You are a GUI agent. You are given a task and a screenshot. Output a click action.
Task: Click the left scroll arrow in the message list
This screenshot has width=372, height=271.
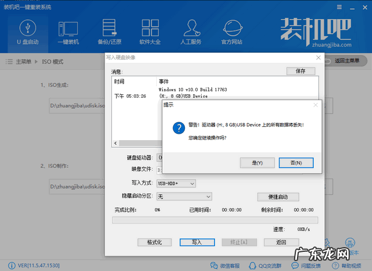pos(116,143)
